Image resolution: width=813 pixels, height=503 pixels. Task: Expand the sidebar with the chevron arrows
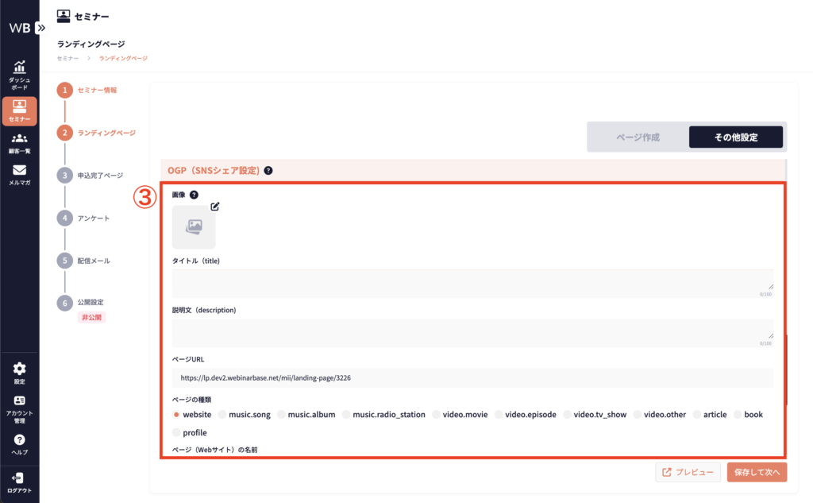[x=41, y=27]
